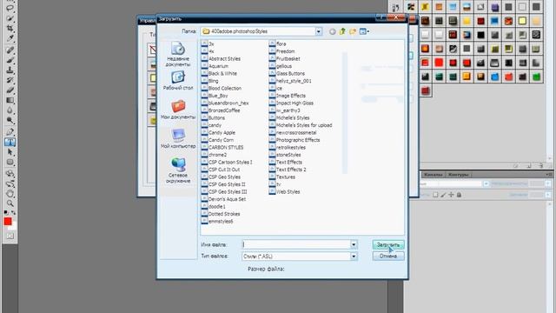
Task: Select the Brush tool
Action: coord(10,60)
